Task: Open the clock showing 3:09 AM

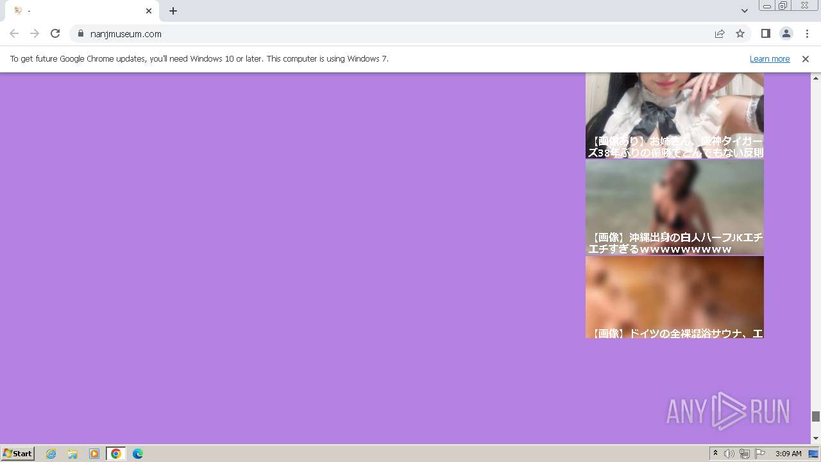Action: pyautogui.click(x=788, y=454)
